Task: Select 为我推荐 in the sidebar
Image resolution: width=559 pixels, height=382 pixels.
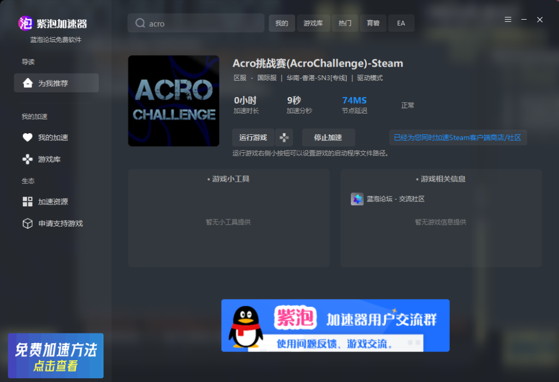Action: tap(56, 83)
